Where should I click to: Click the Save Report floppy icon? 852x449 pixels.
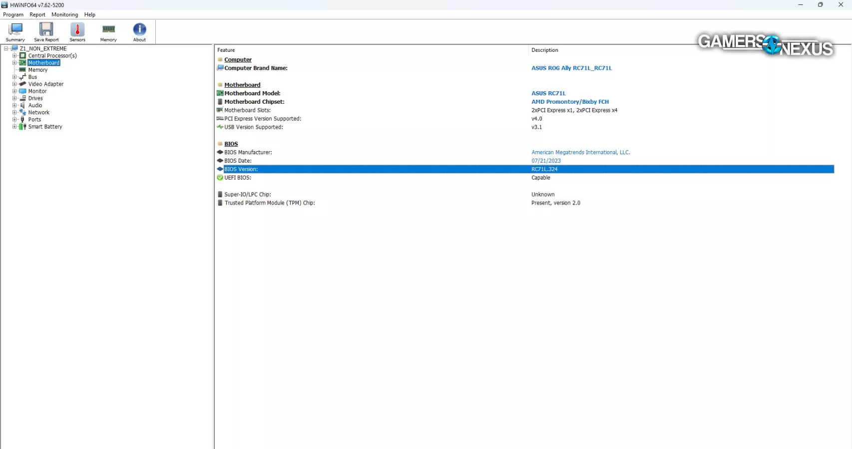[x=46, y=32]
